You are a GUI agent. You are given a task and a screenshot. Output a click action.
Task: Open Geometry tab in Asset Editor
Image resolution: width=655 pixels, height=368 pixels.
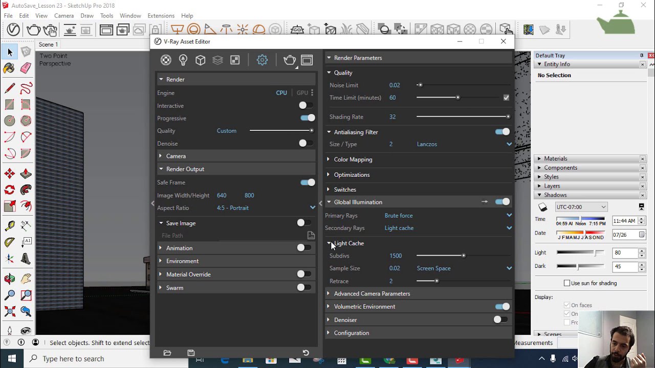click(x=201, y=60)
